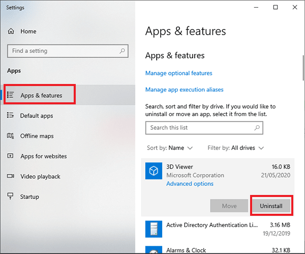Click the Offline maps icon
The image size is (305, 254).
click(11, 135)
